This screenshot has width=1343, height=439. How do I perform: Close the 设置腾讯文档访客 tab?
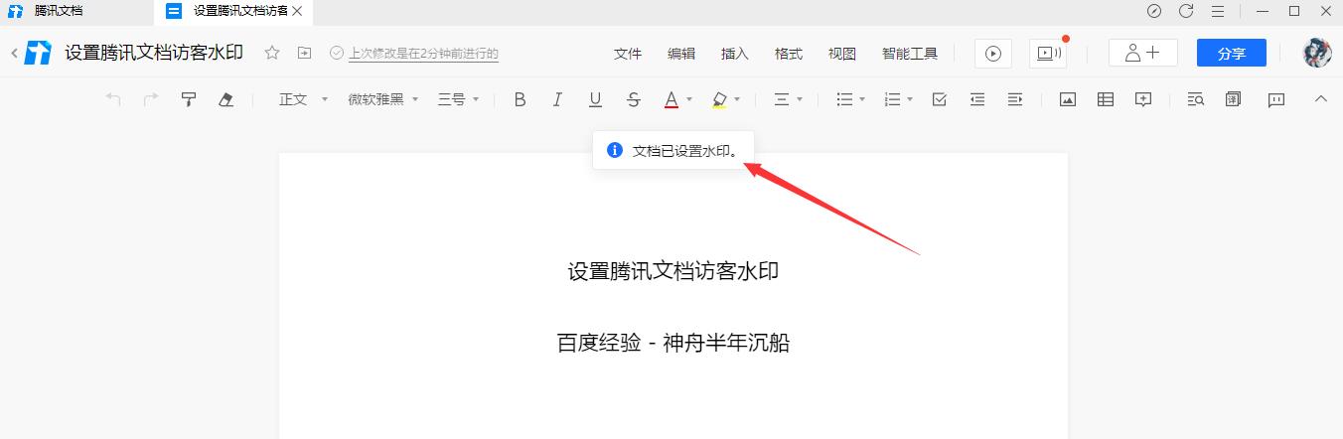coord(296,11)
